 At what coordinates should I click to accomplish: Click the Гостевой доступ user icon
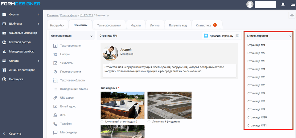pos(4,42)
